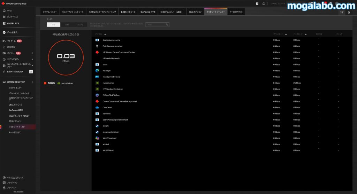
Task: Open the フィードバック feedback entry
Action: tap(12, 183)
